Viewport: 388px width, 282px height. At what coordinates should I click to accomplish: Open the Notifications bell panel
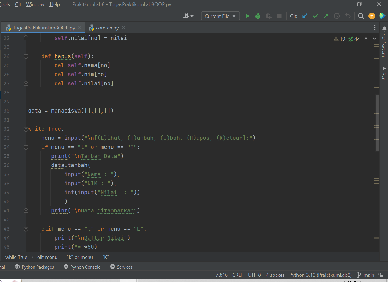point(384,42)
